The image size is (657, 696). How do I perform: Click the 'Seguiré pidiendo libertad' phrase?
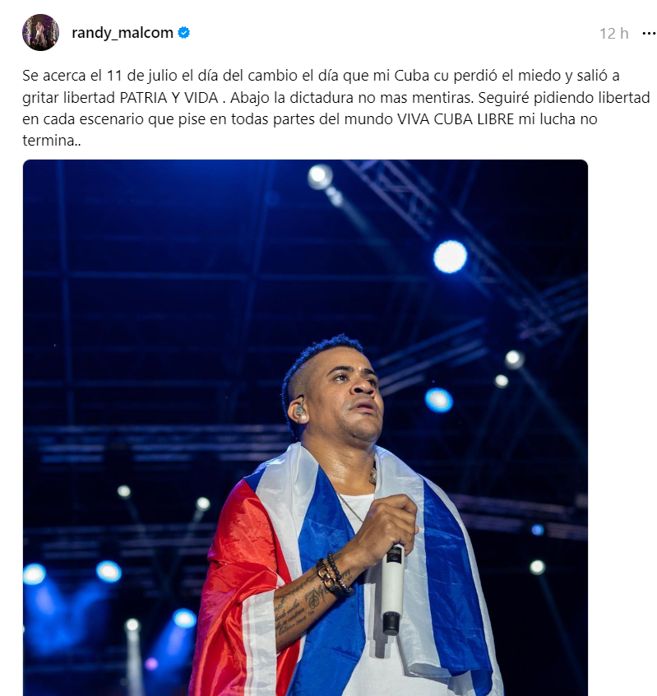[564, 97]
